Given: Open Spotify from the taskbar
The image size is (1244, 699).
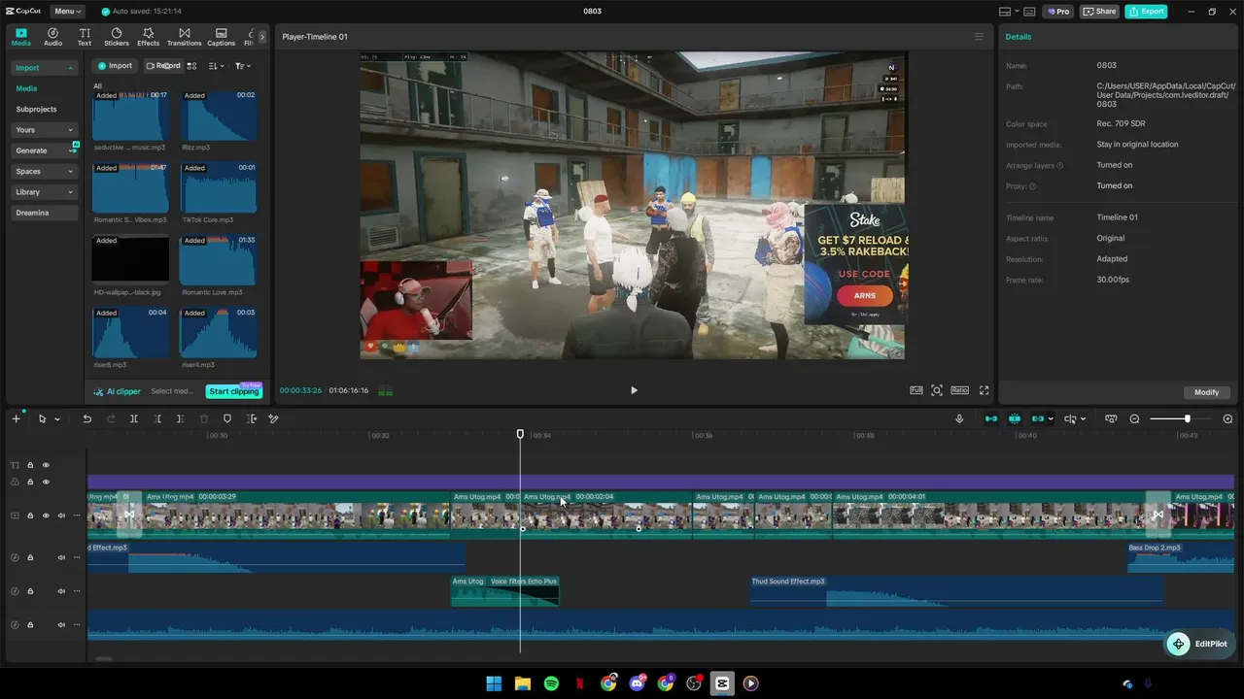Looking at the screenshot, I should [x=551, y=683].
